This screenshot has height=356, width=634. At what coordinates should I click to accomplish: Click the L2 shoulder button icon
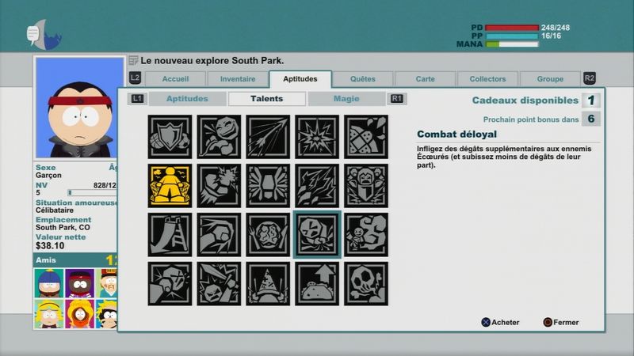pos(135,78)
